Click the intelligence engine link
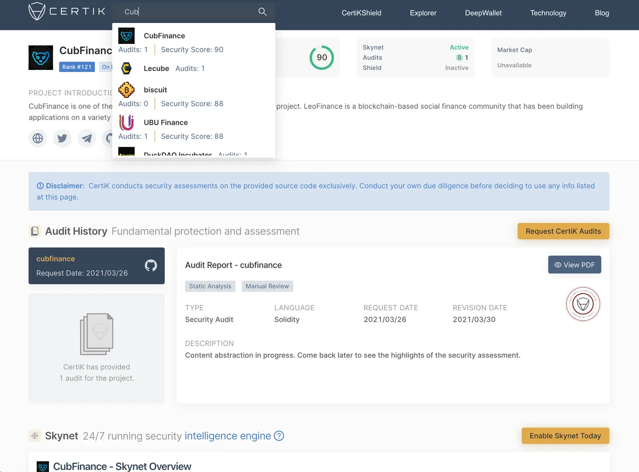The width and height of the screenshot is (639, 472). pos(228,436)
